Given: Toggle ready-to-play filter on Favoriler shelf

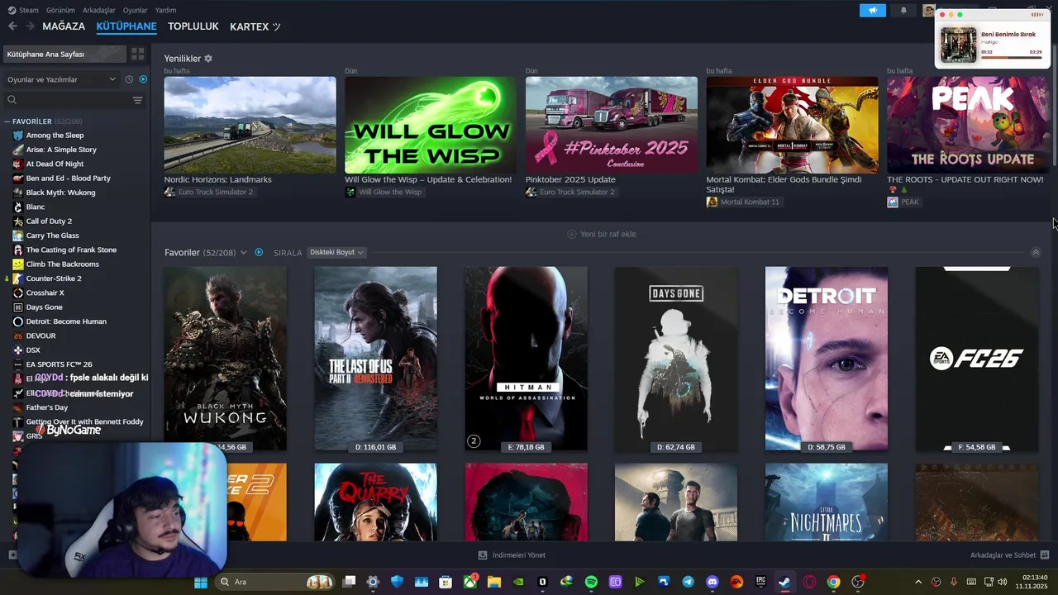Looking at the screenshot, I should coord(259,252).
